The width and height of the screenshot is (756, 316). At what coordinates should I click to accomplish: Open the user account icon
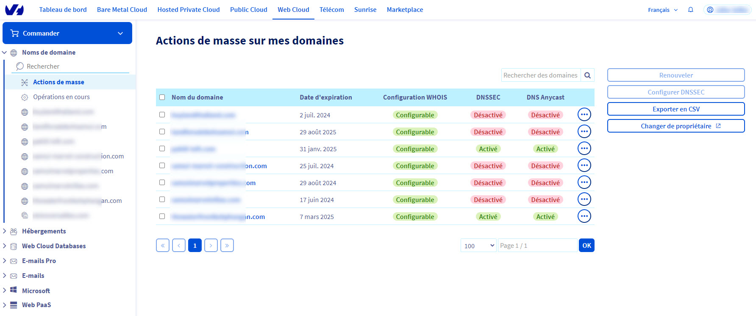(710, 10)
